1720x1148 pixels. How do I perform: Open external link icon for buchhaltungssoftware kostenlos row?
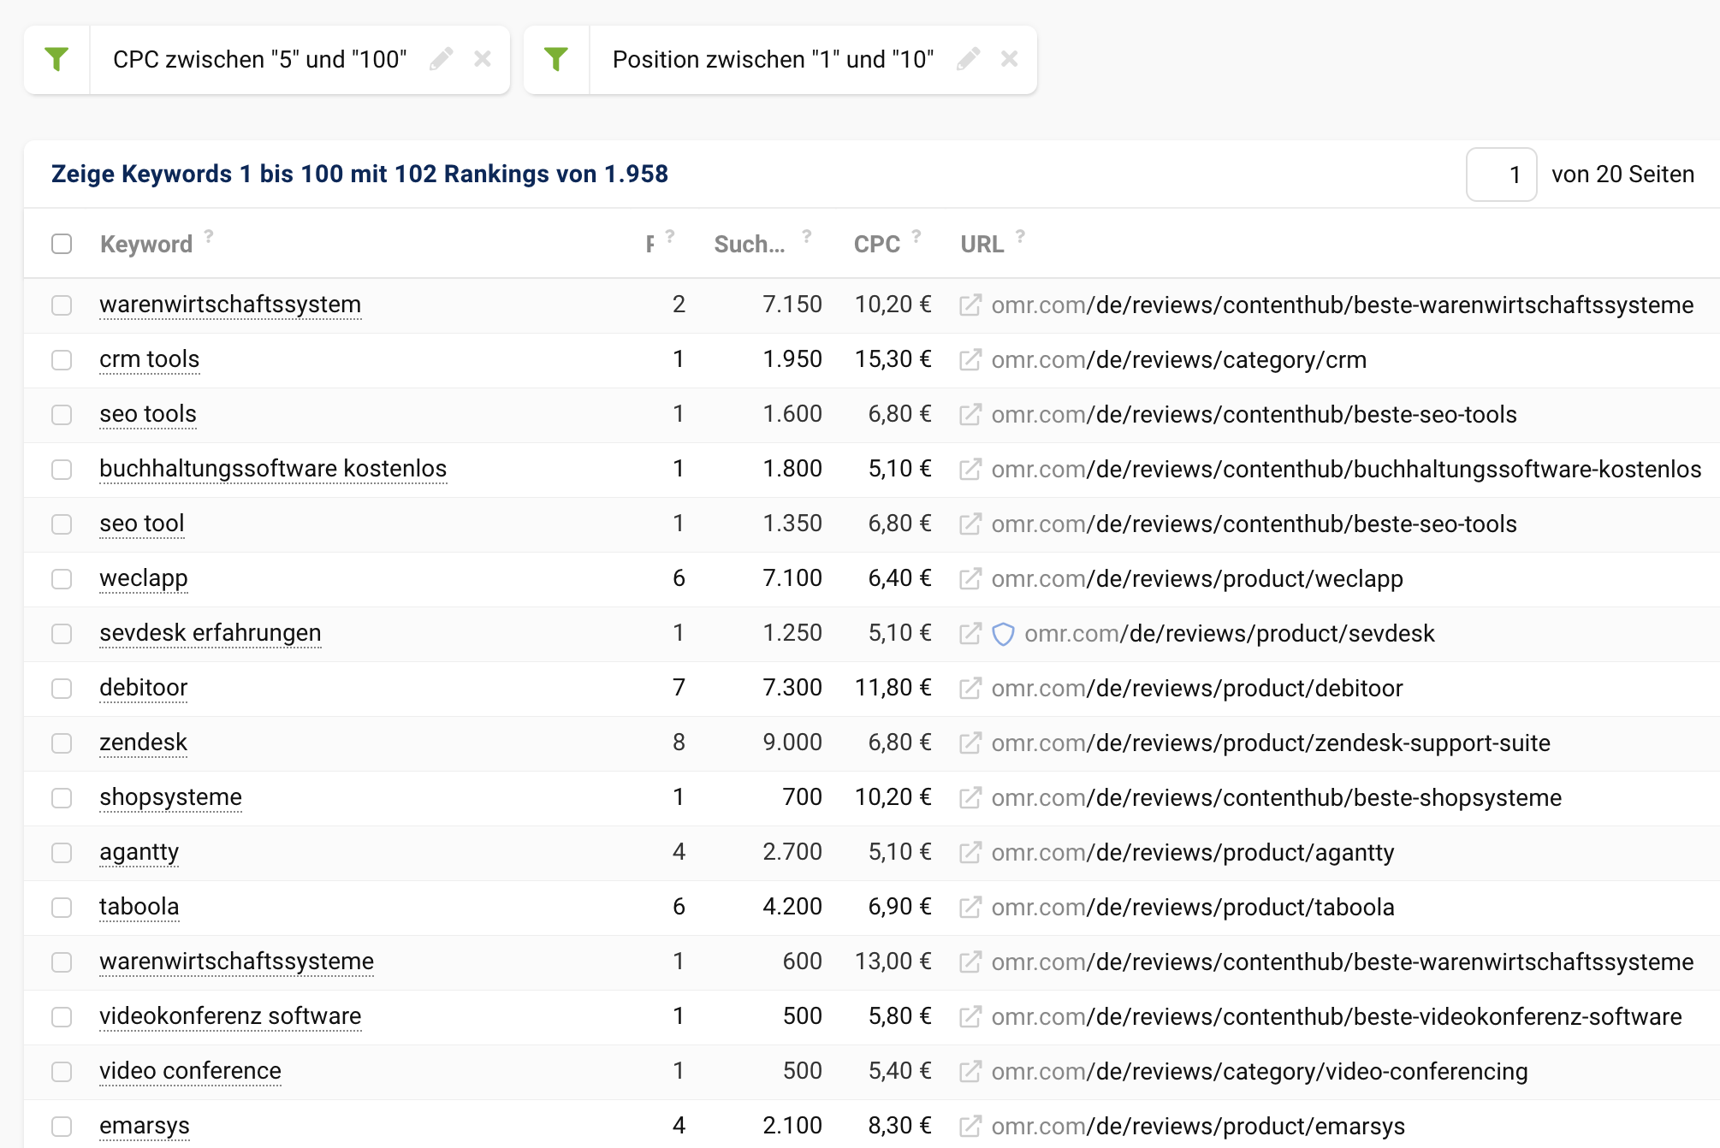pyautogui.click(x=970, y=470)
